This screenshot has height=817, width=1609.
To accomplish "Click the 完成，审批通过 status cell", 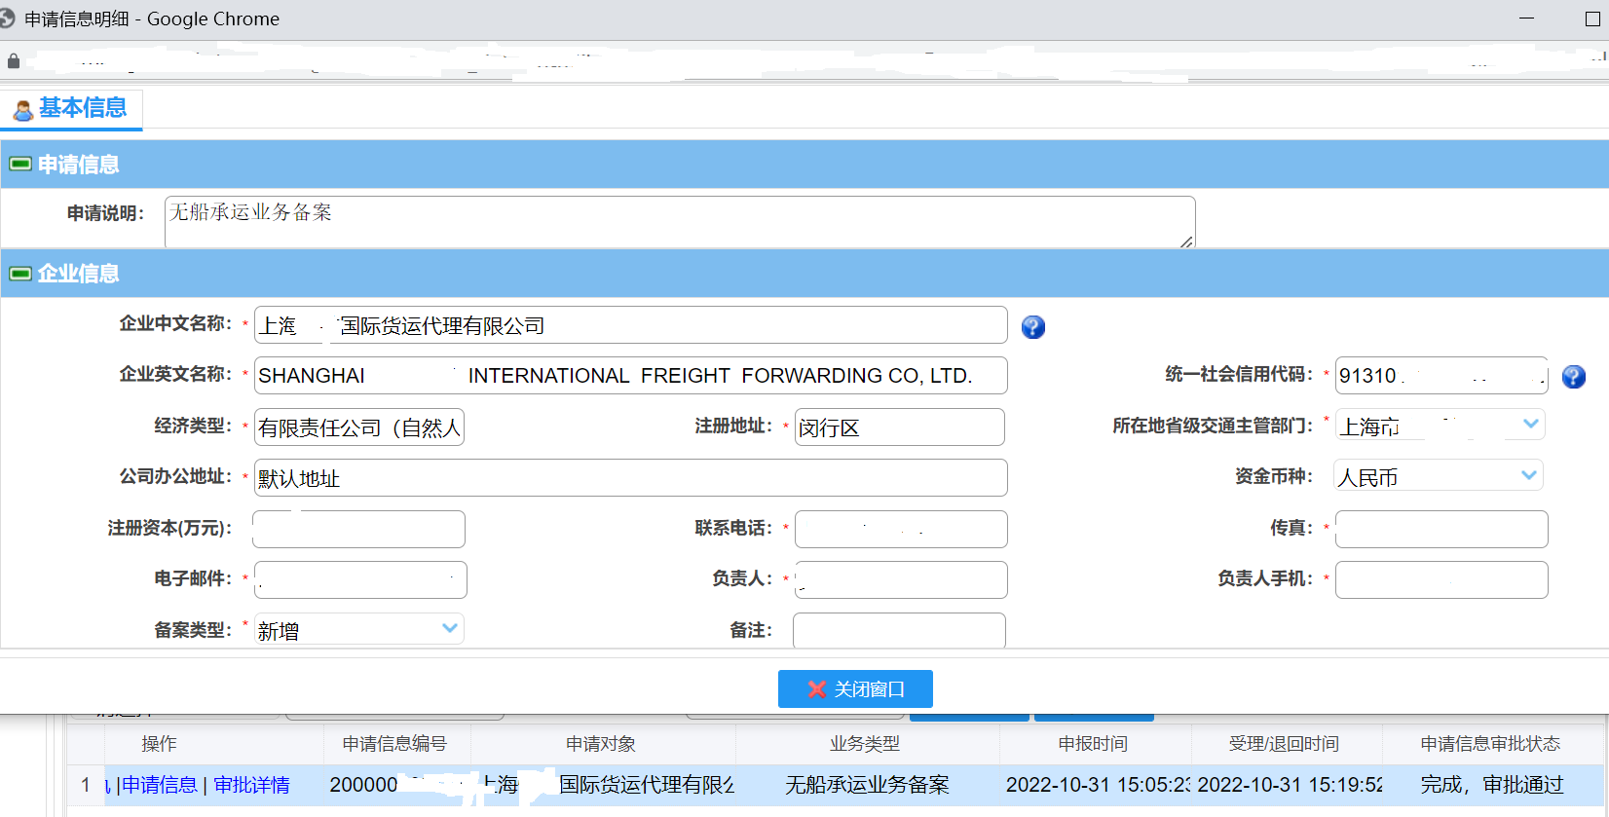I will point(1492,785).
